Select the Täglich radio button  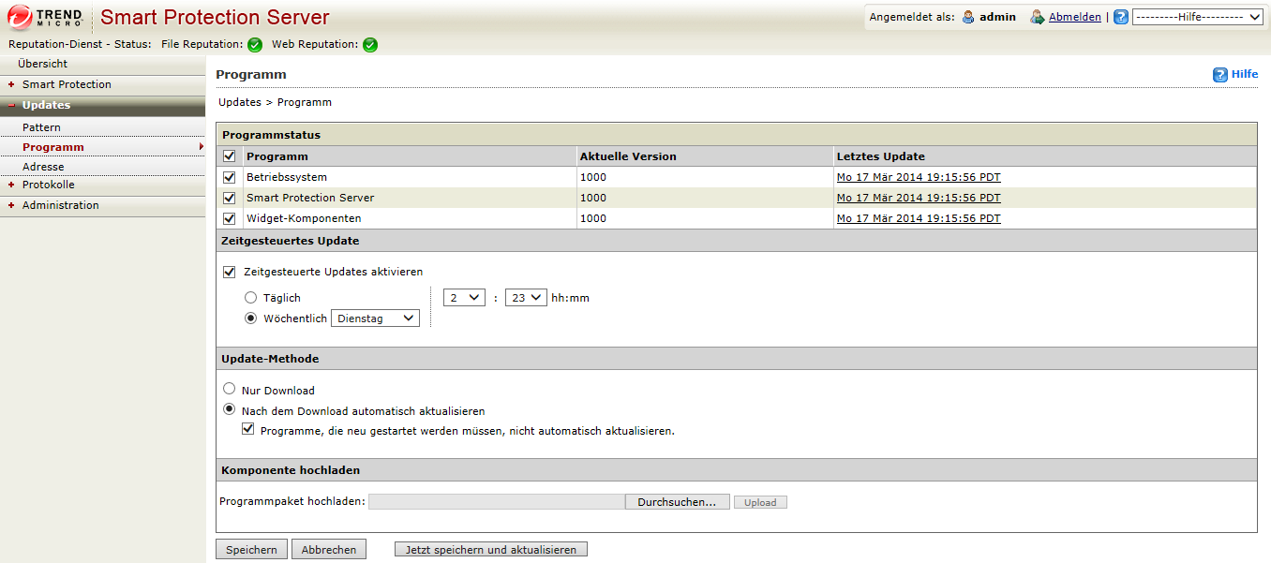click(250, 297)
